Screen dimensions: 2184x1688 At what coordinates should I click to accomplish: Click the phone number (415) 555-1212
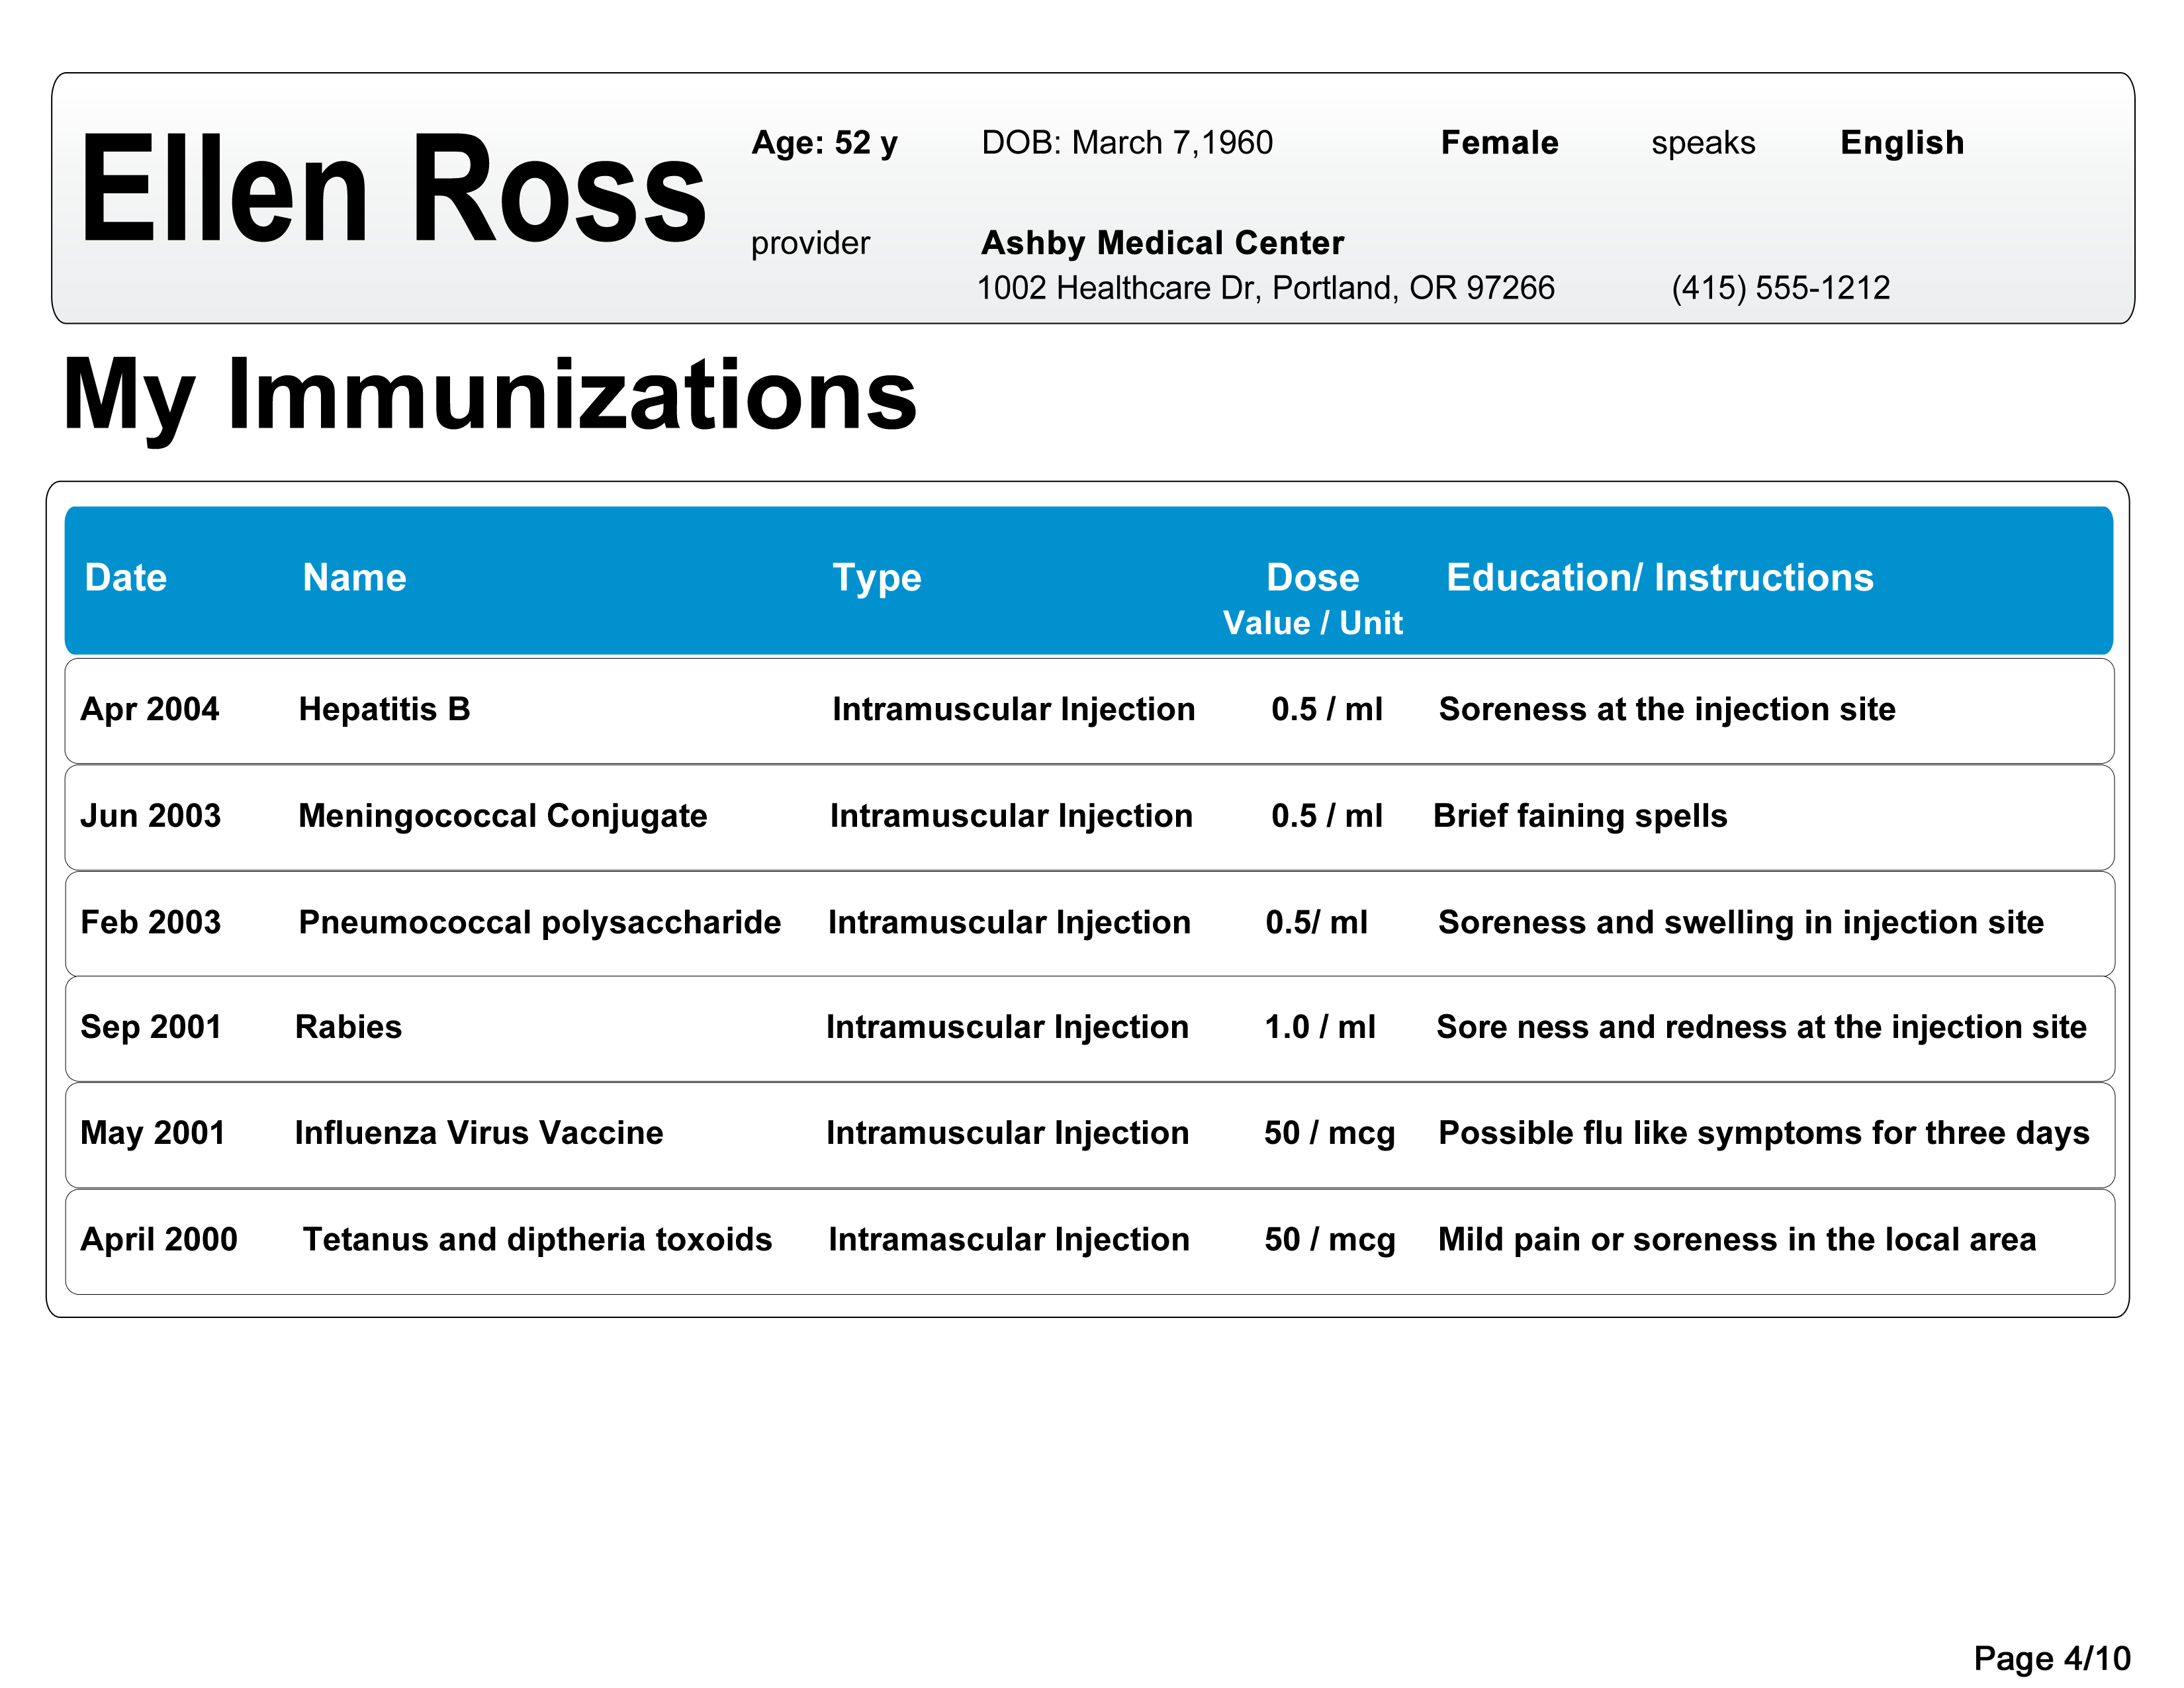coord(1780,288)
